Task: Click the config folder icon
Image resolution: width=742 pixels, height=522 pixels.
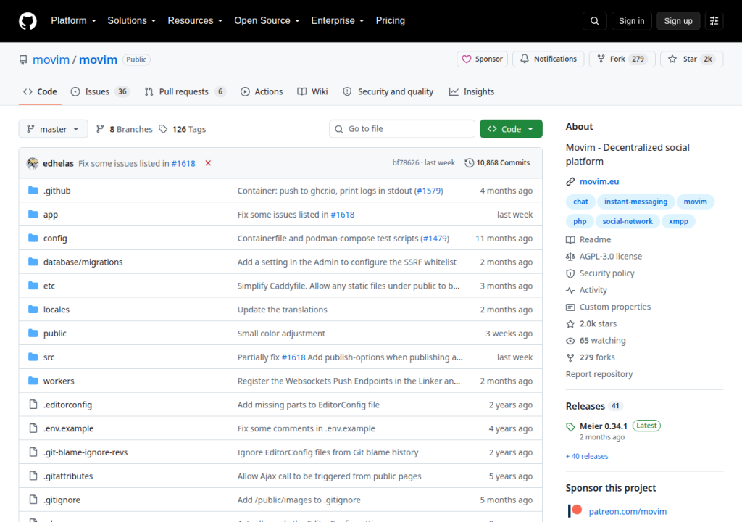Action: click(x=33, y=238)
